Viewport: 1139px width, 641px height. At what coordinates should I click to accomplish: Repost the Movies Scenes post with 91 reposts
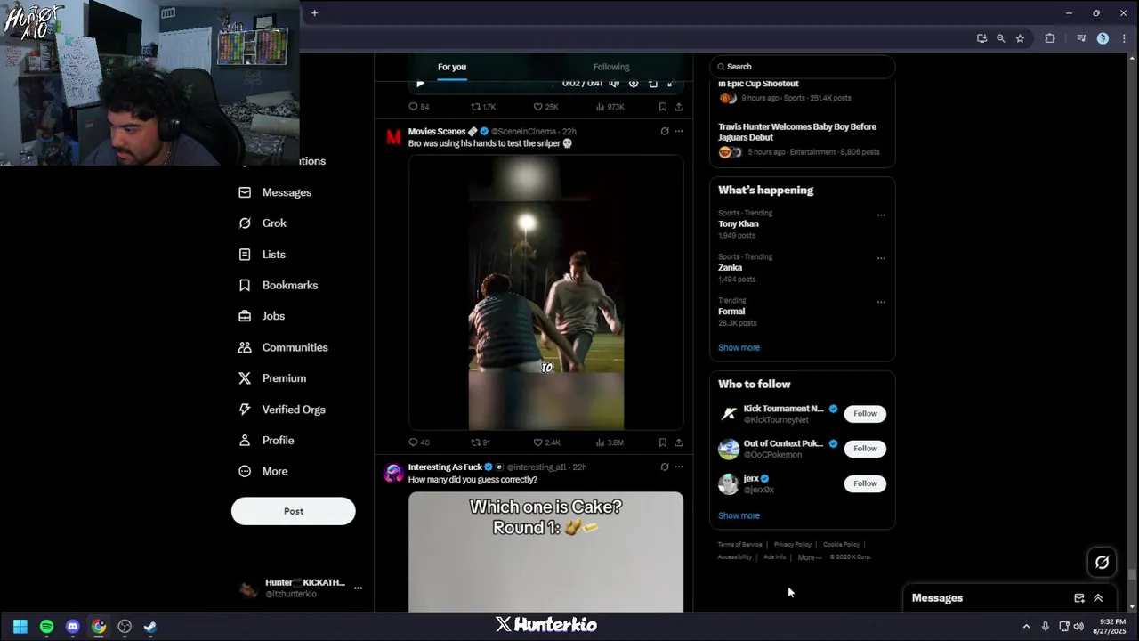click(481, 442)
